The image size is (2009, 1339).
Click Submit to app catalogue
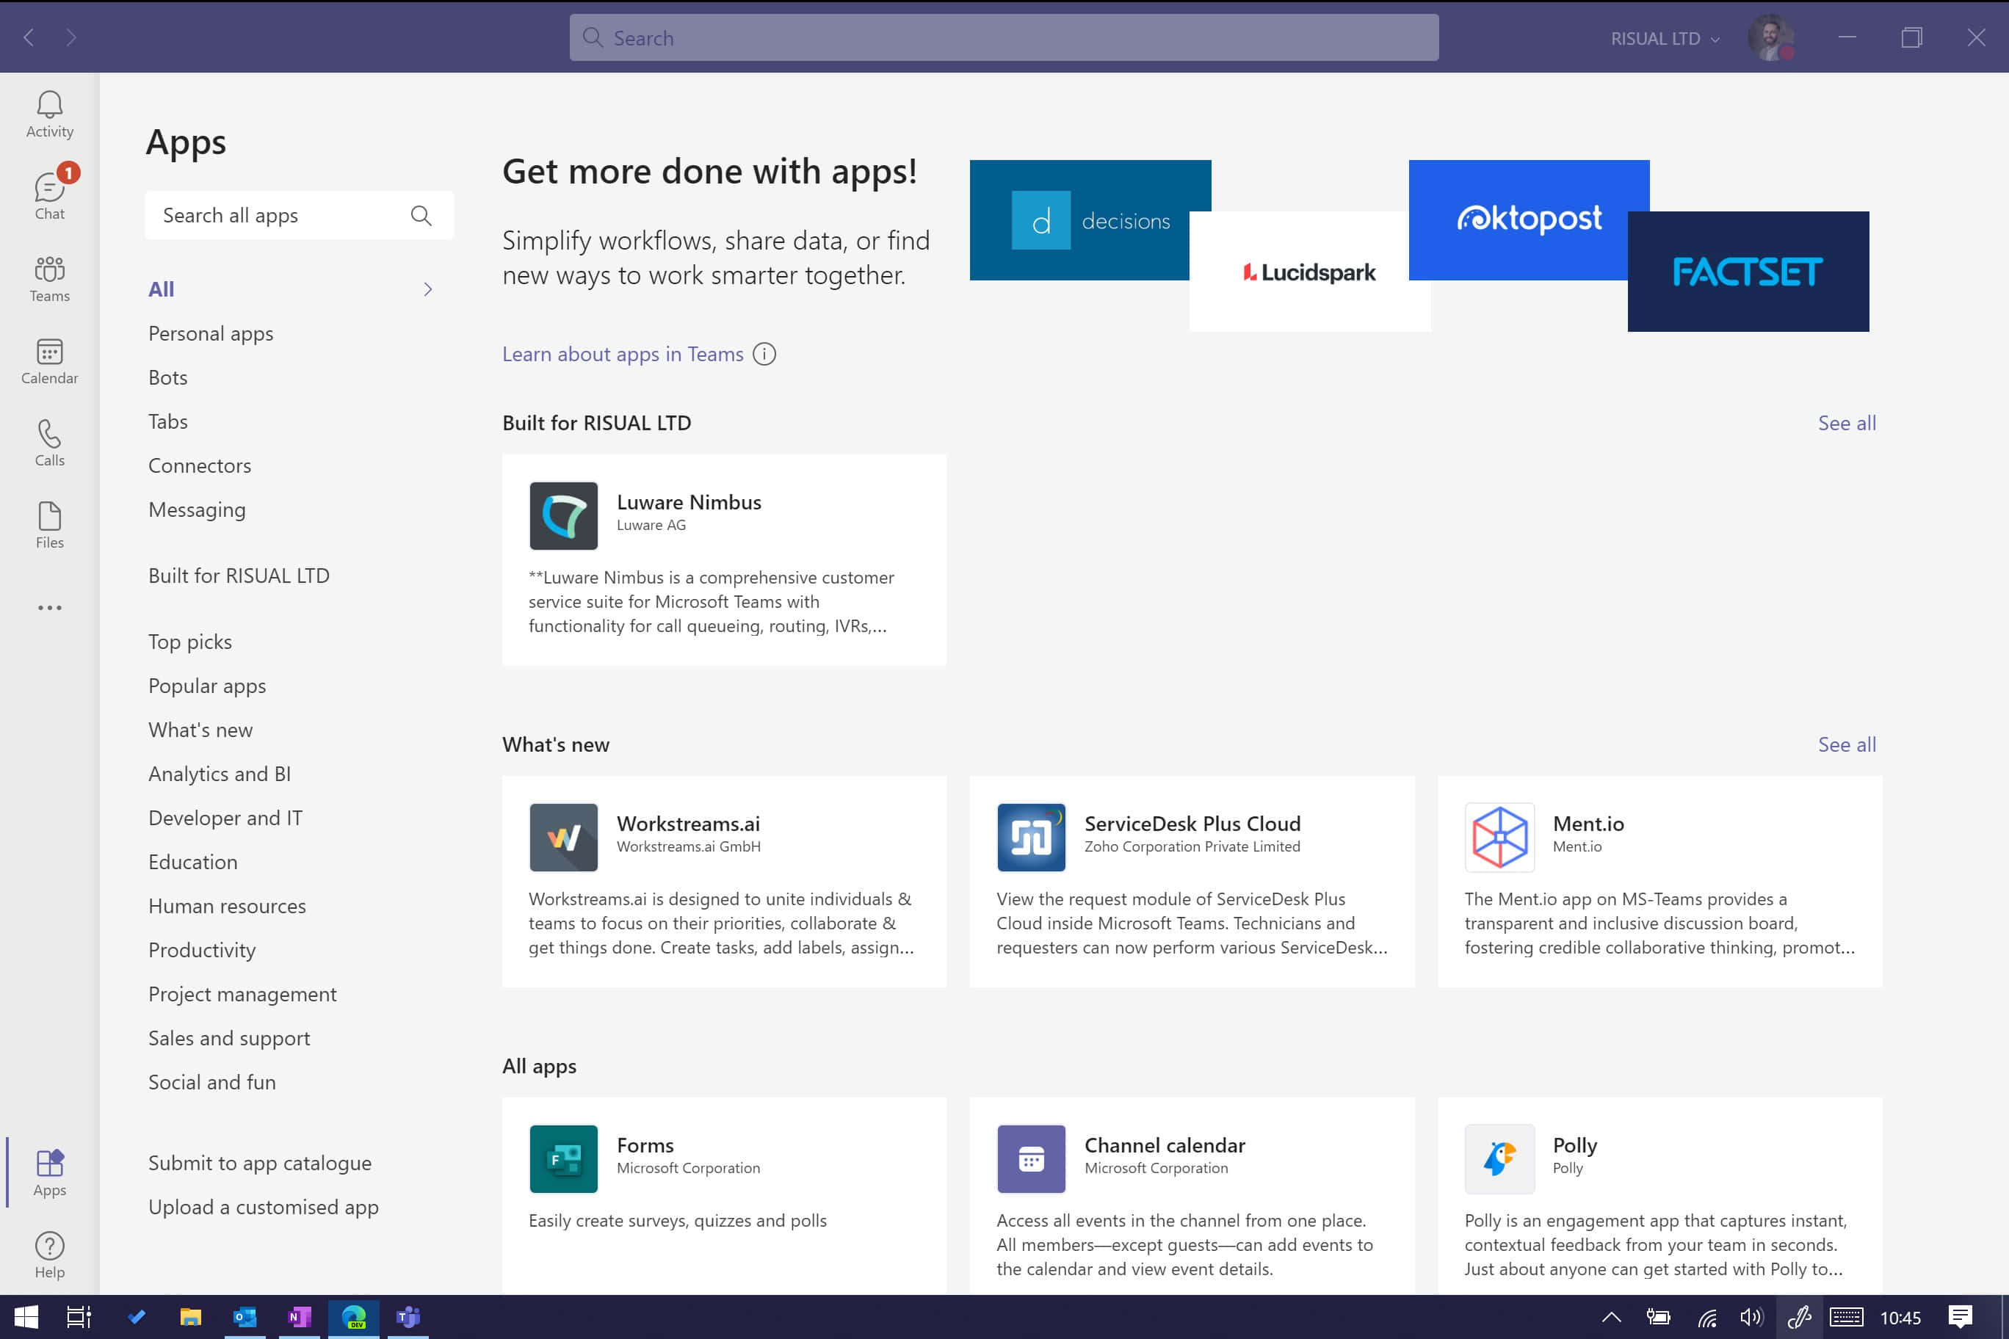tap(260, 1163)
